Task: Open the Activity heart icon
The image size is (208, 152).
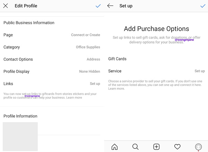Action: click(177, 147)
